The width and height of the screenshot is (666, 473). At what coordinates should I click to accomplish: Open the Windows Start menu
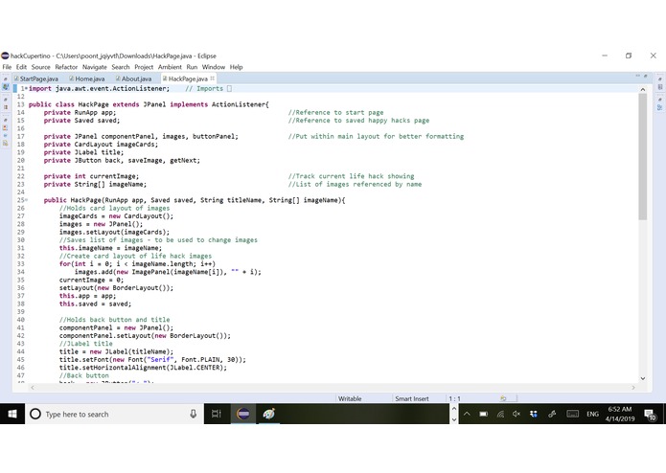tap(12, 414)
